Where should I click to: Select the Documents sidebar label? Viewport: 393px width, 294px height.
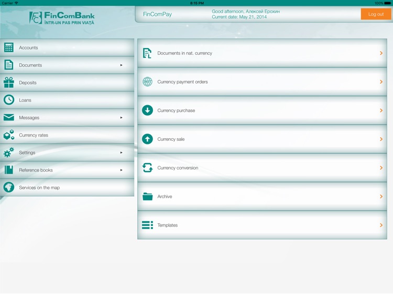[x=30, y=65]
